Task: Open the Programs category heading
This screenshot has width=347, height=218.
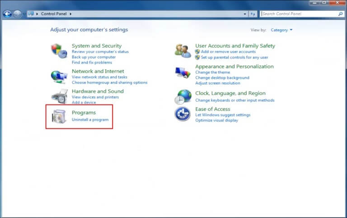Action: click(84, 113)
